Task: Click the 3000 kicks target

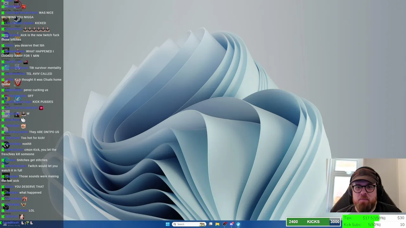Action: pyautogui.click(x=335, y=222)
